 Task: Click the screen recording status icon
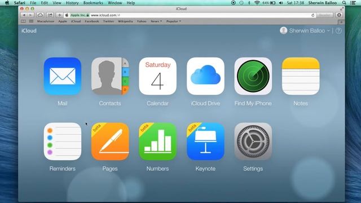click(x=233, y=3)
